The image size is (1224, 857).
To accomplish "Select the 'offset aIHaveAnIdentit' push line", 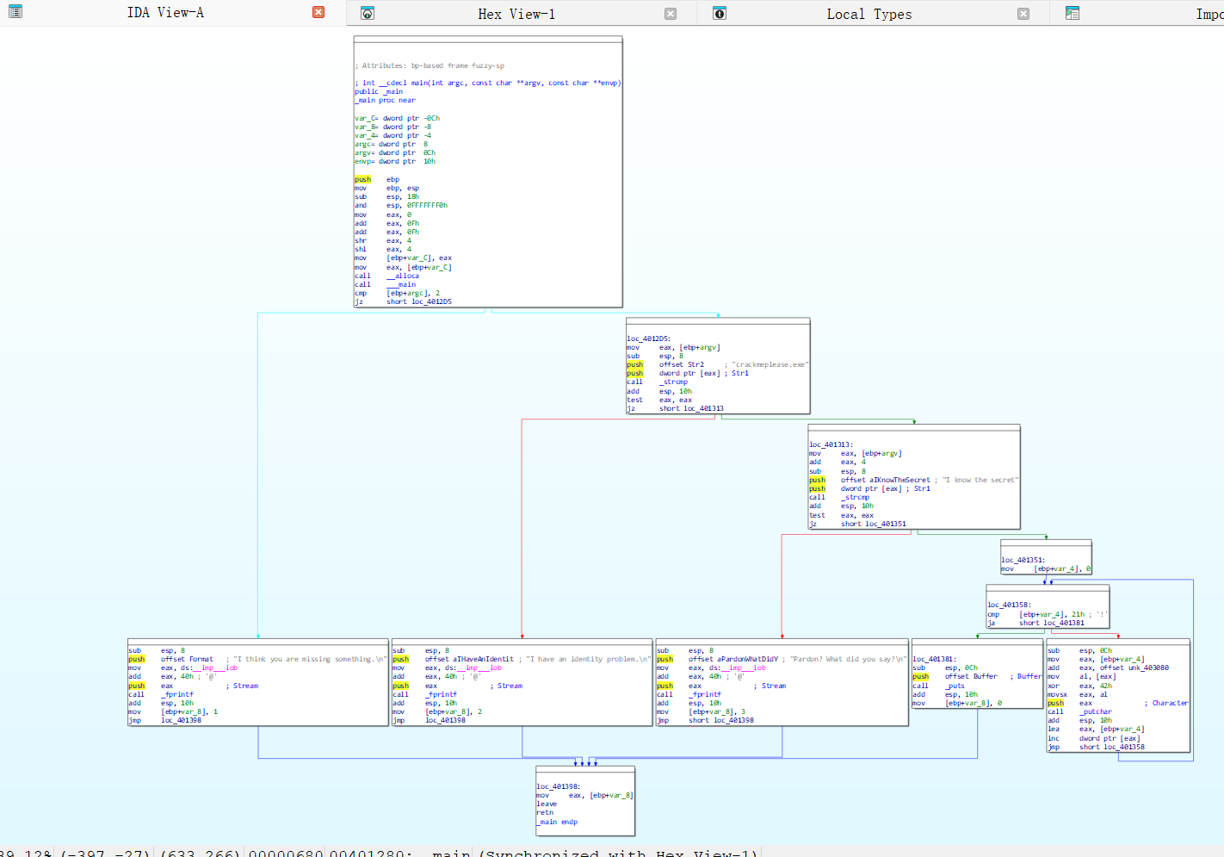I will tap(522, 659).
